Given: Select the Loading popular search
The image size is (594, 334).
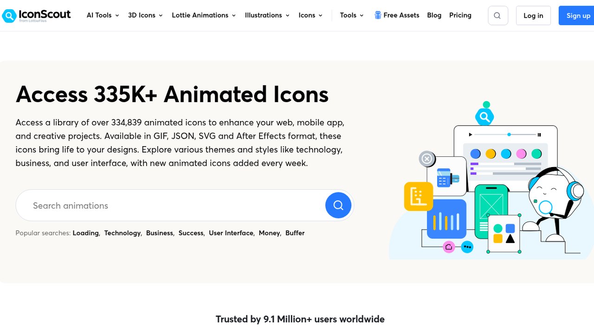Looking at the screenshot, I should 86,233.
